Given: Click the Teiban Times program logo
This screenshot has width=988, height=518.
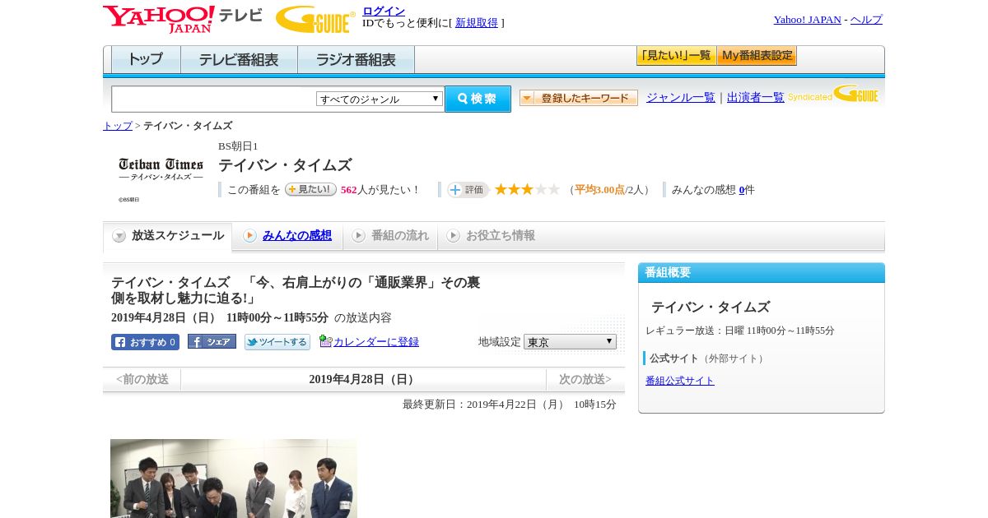Looking at the screenshot, I should [161, 169].
